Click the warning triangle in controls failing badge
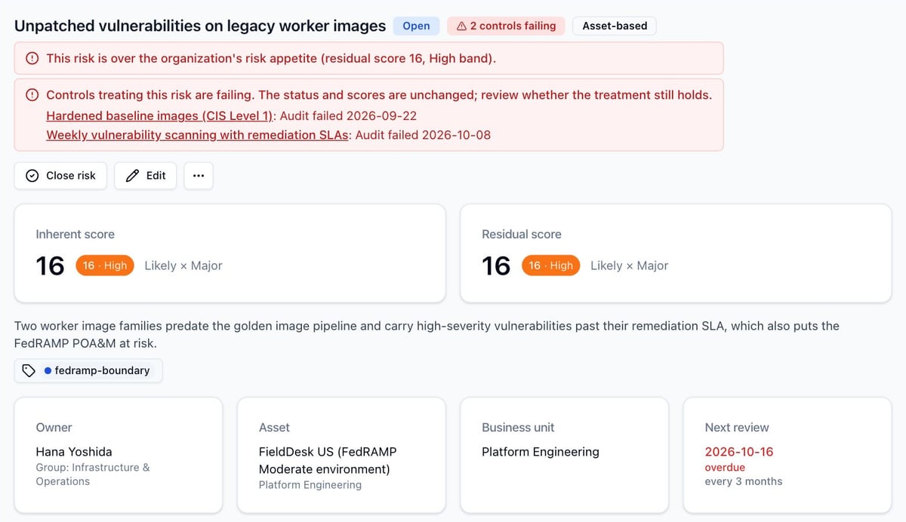The image size is (906, 522). pos(461,26)
